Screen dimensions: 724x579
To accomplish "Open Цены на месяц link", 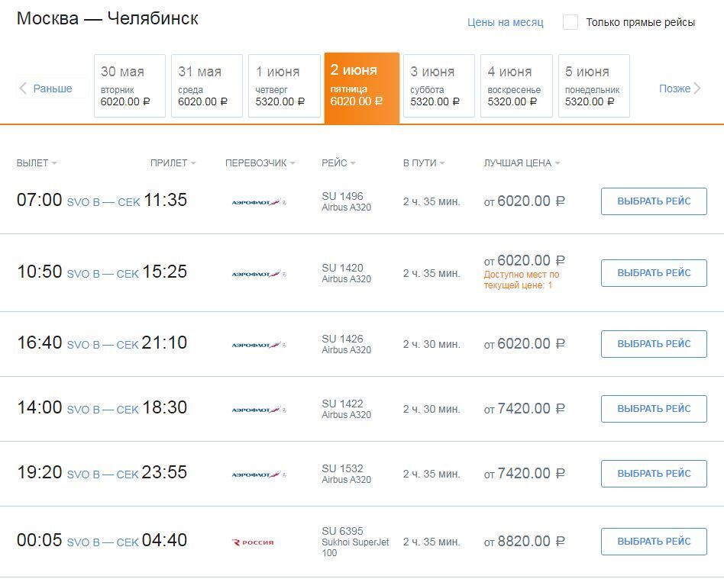I will point(506,22).
